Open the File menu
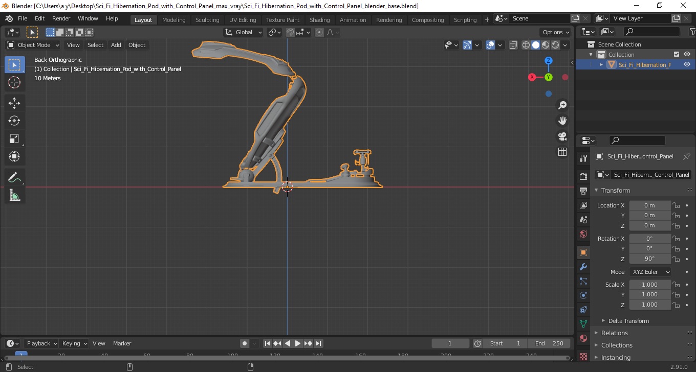The image size is (696, 372). tap(23, 18)
